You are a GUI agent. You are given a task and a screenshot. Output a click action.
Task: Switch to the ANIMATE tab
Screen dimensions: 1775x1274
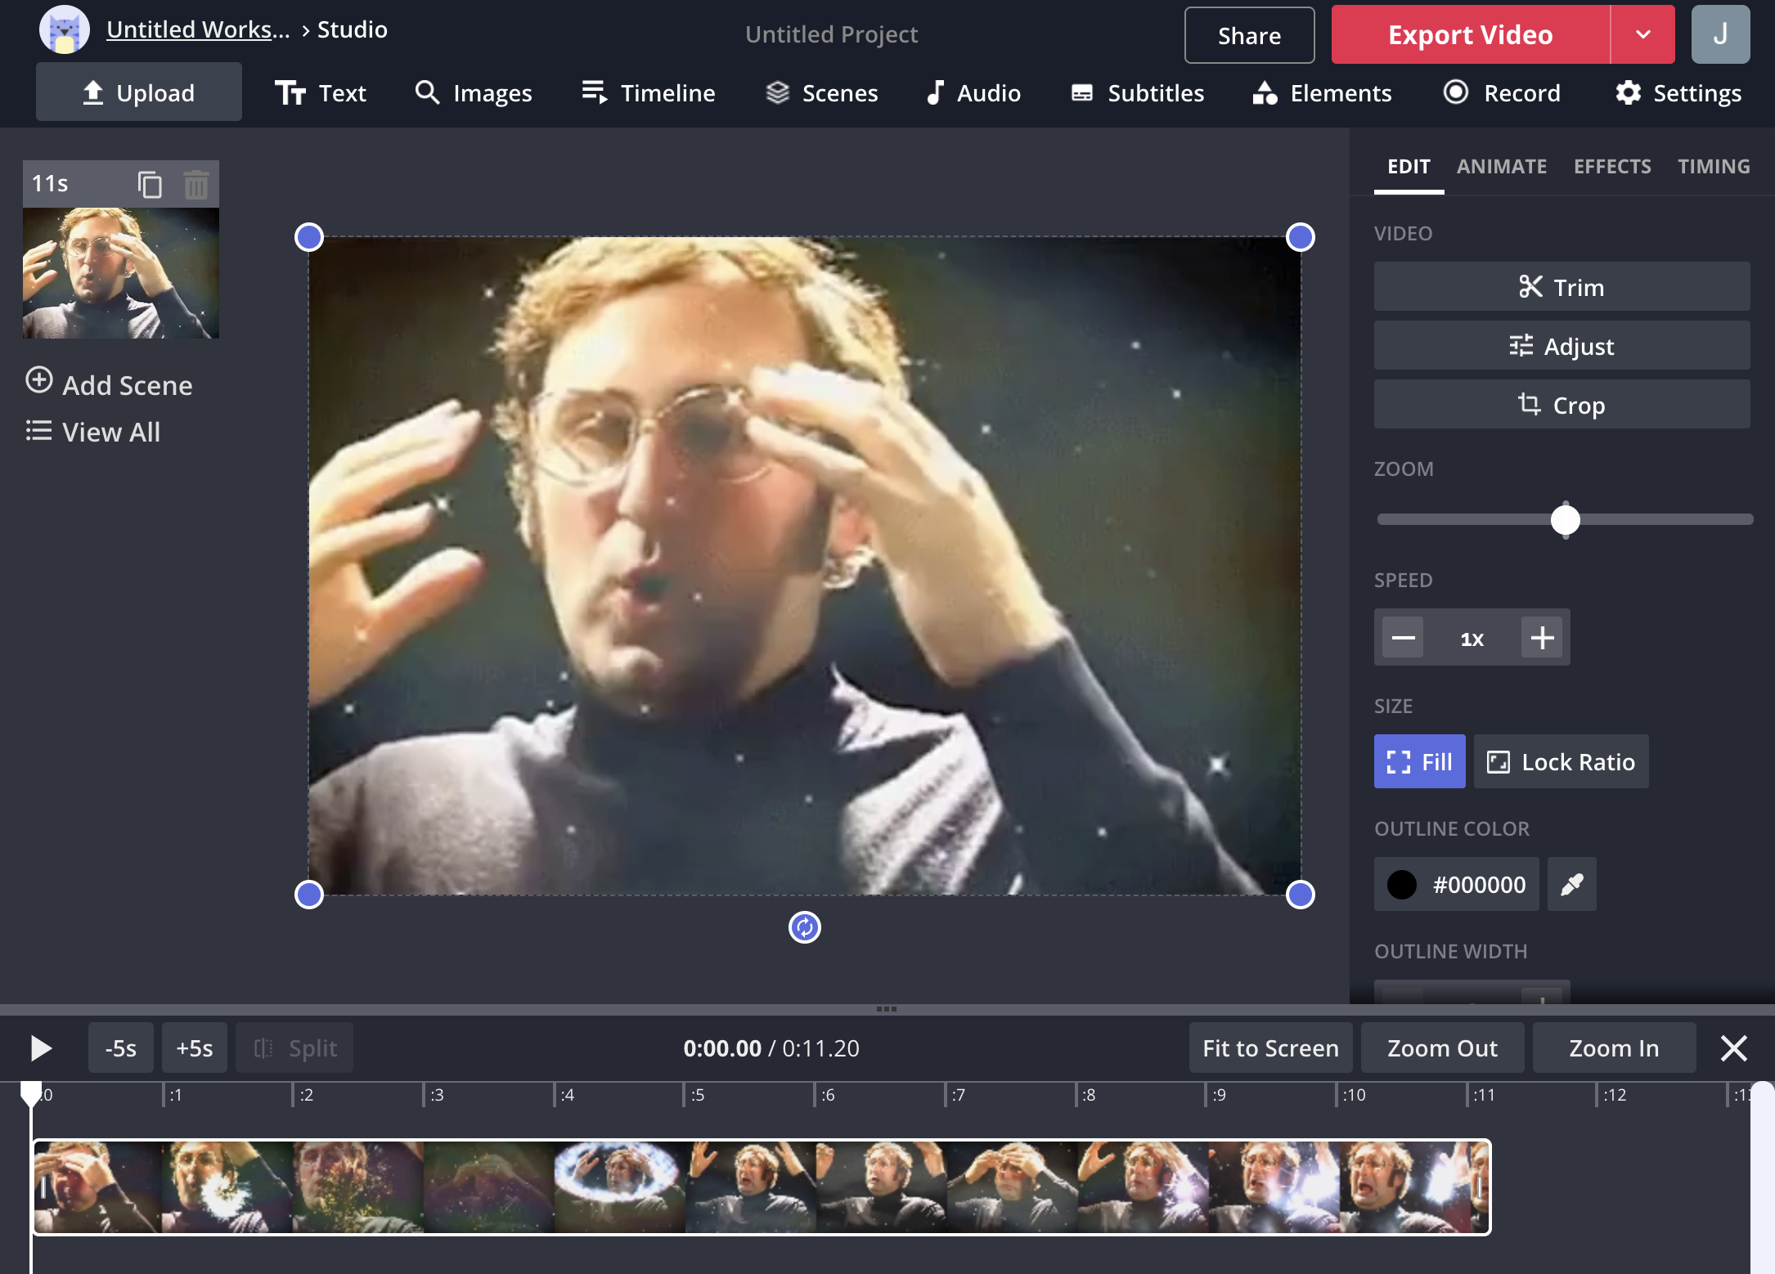(1501, 166)
